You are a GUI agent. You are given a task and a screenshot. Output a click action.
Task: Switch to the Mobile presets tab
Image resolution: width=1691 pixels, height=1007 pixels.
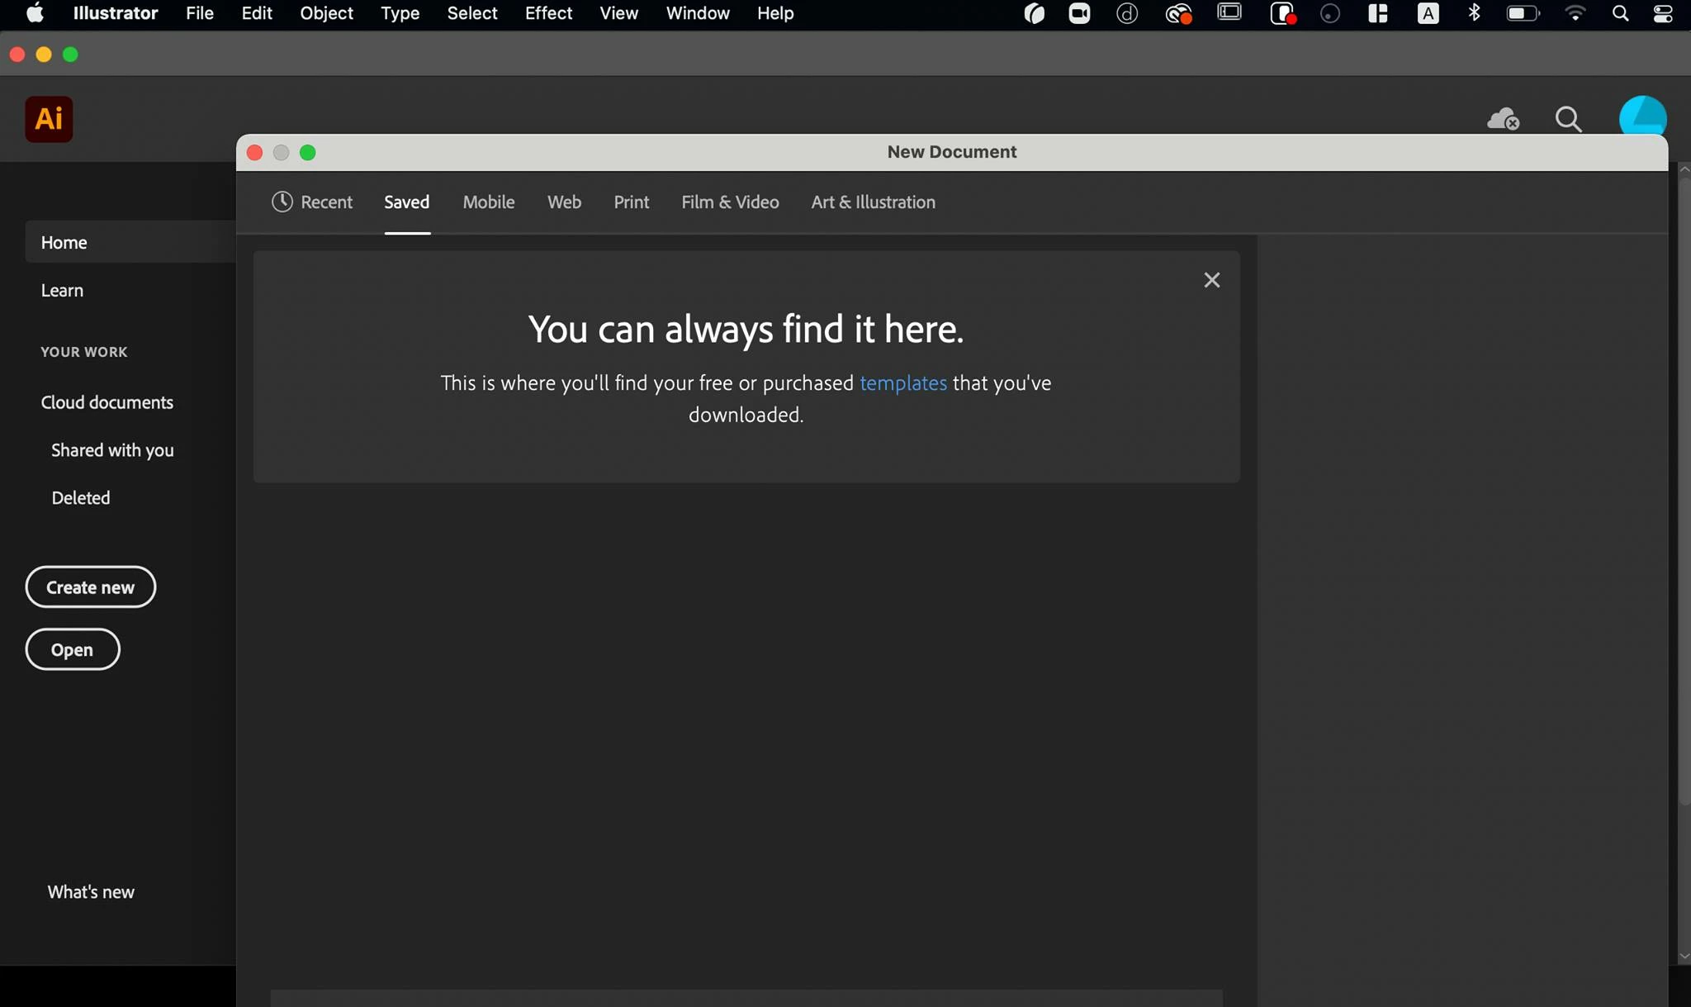pyautogui.click(x=488, y=202)
